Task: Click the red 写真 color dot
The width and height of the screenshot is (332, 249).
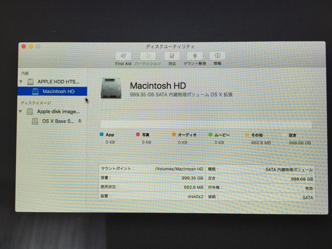Action: point(138,134)
